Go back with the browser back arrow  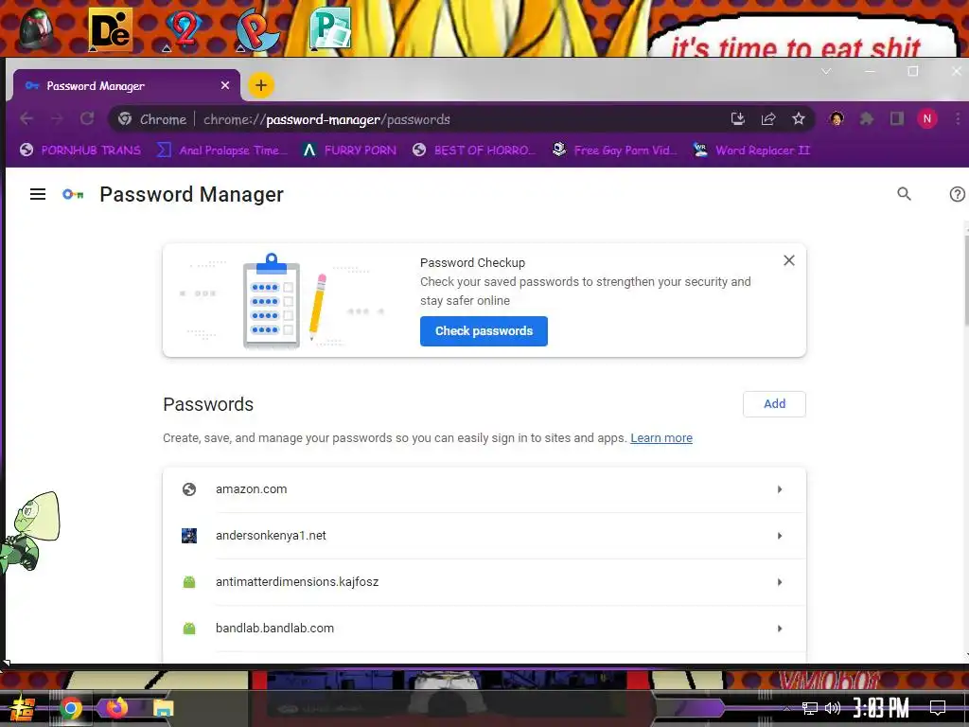click(x=26, y=118)
